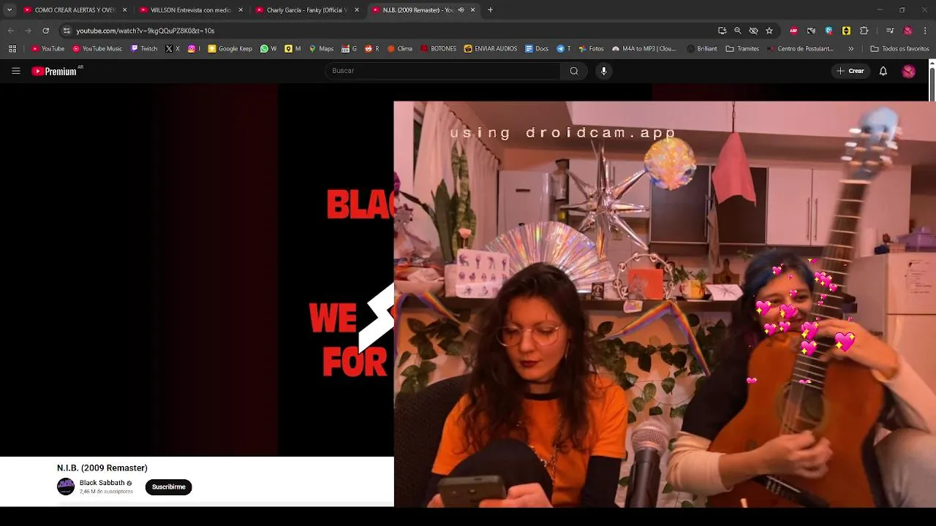Open WhatsApp bookmark
Viewport: 936px width, 526px height.
(x=268, y=49)
